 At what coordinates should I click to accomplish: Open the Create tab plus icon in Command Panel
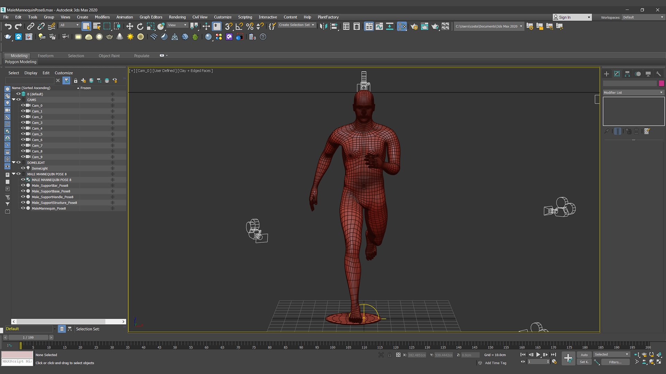pos(606,74)
